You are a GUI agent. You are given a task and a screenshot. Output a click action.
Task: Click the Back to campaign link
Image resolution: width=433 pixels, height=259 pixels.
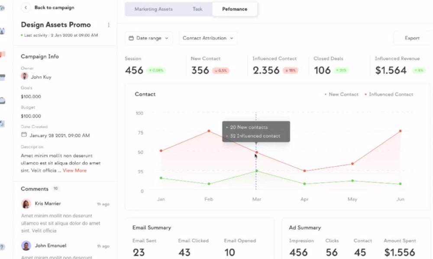(x=55, y=7)
